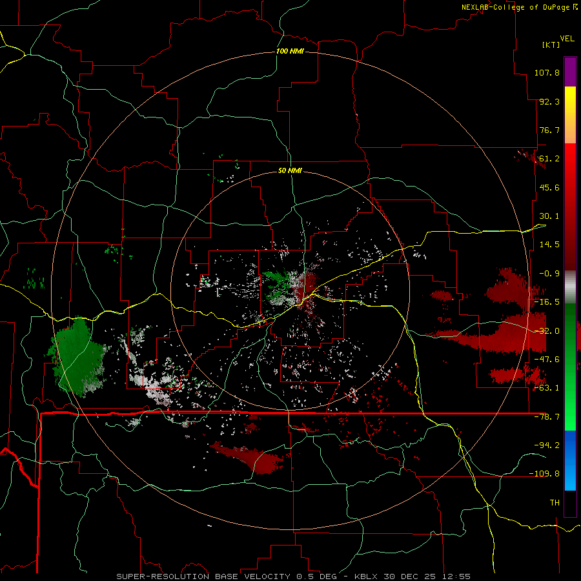Image resolution: width=581 pixels, height=581 pixels.
Task: Click the 61.2 velocity scale value
Action: [549, 159]
